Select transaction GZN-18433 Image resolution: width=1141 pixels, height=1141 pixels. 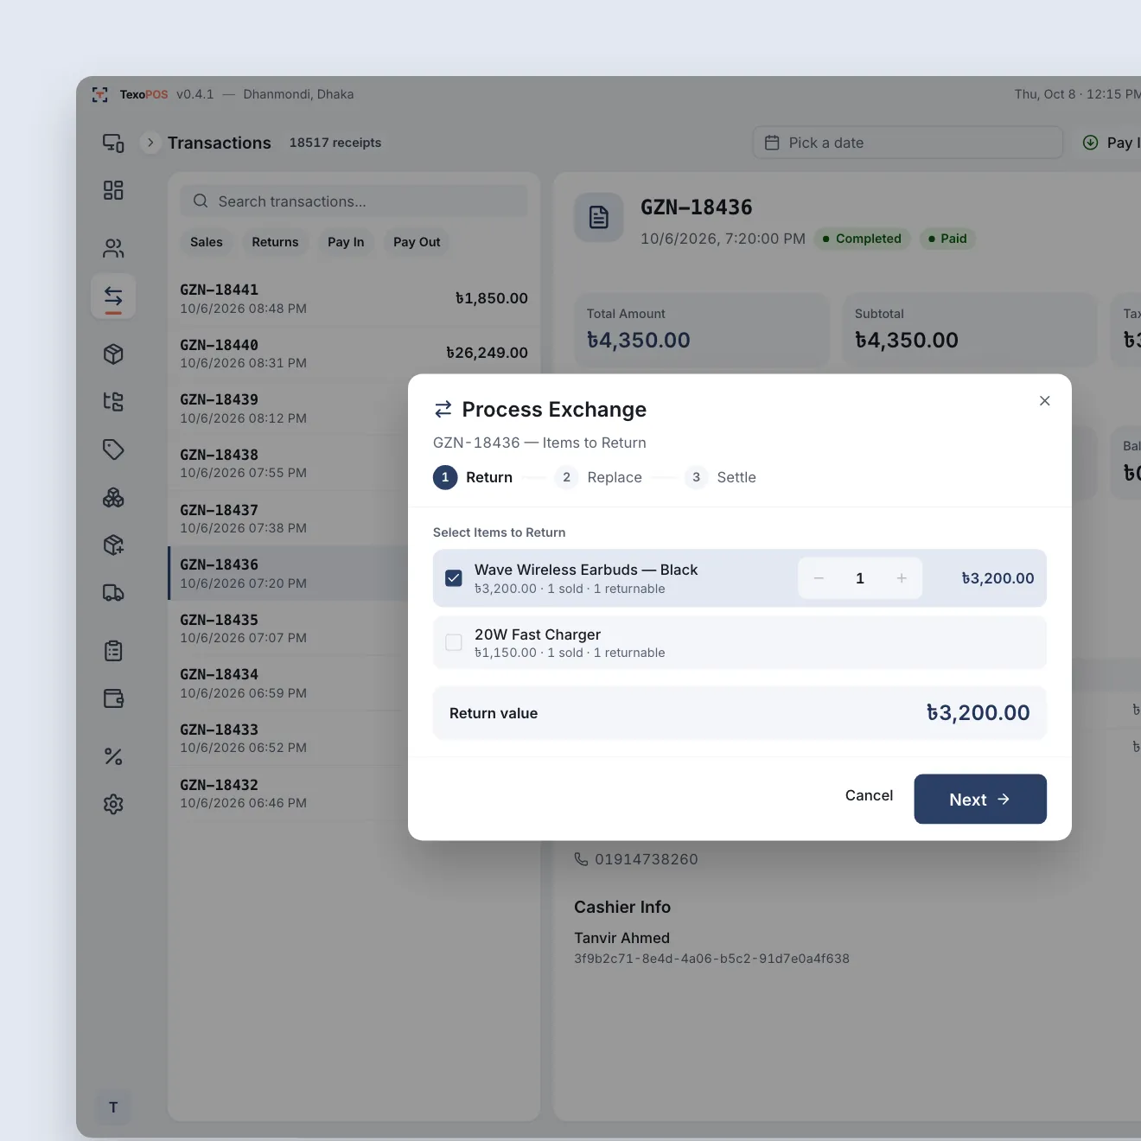pos(288,738)
